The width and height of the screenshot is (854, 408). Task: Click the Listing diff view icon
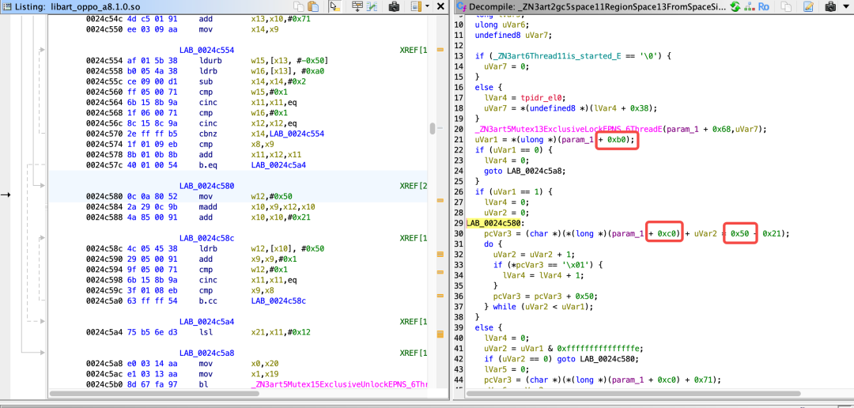[x=374, y=6]
